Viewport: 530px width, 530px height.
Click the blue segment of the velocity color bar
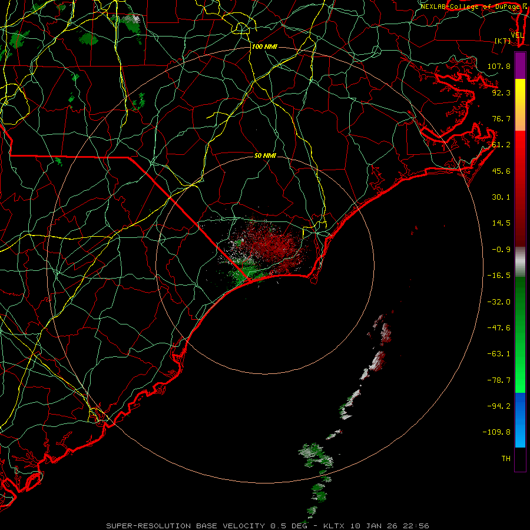tap(520, 420)
